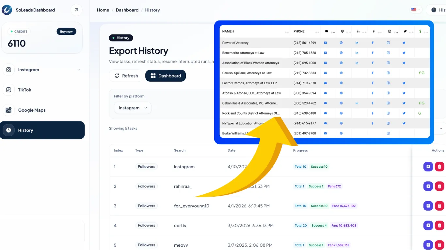Open the language flag dropdown
Image resolution: width=446 pixels, height=250 pixels.
tap(415, 10)
